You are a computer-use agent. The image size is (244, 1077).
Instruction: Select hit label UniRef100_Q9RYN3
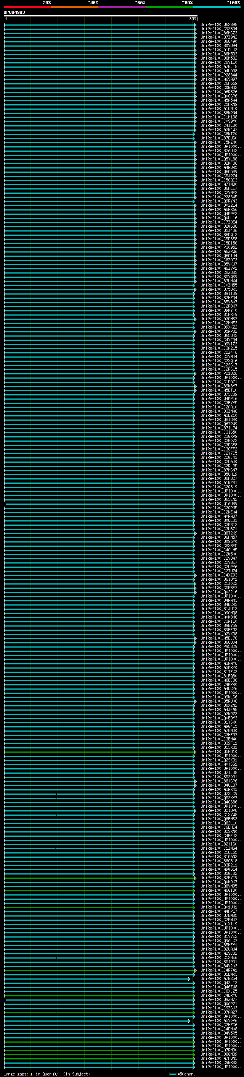click(x=219, y=201)
